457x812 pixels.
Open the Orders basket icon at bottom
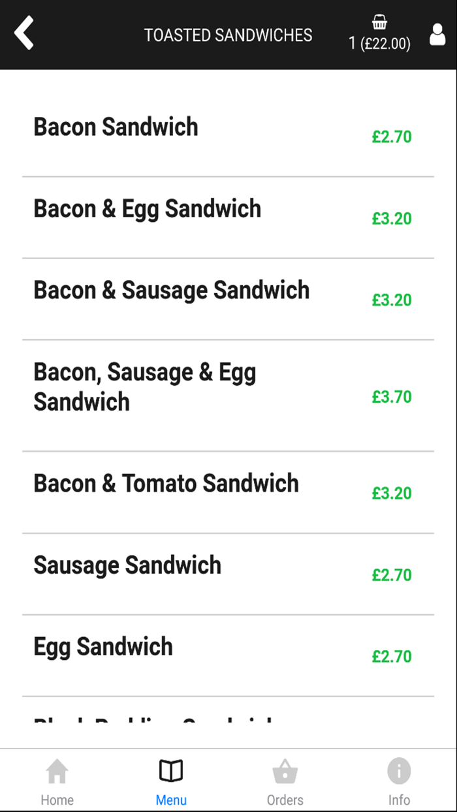285,772
